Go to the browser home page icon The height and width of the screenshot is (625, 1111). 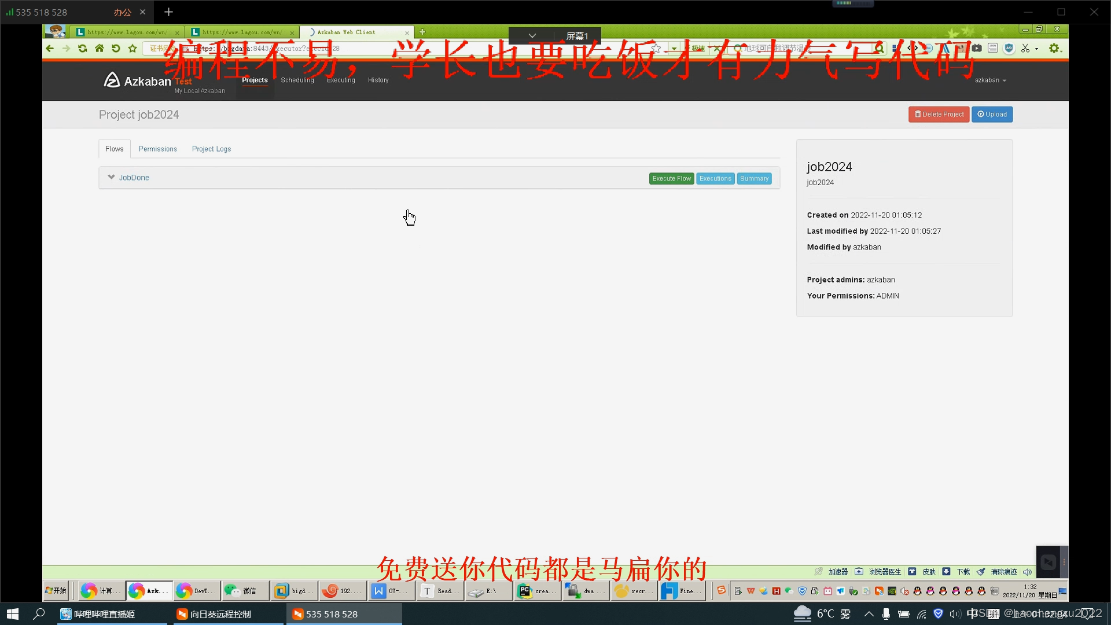[100, 49]
